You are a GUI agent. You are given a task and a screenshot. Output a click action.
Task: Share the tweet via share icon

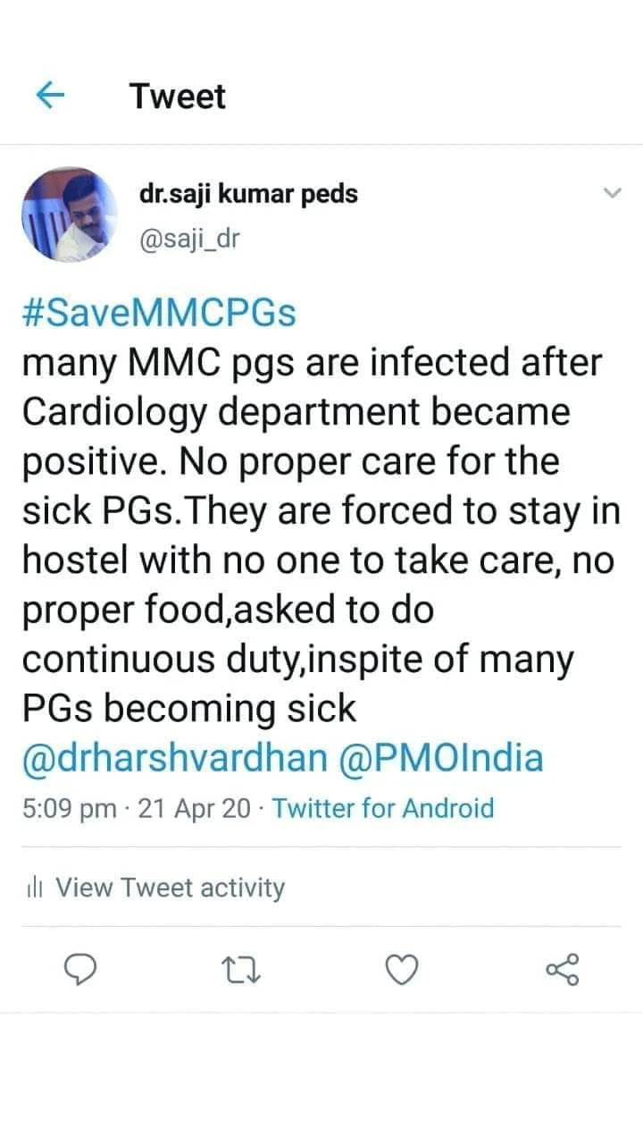562,969
